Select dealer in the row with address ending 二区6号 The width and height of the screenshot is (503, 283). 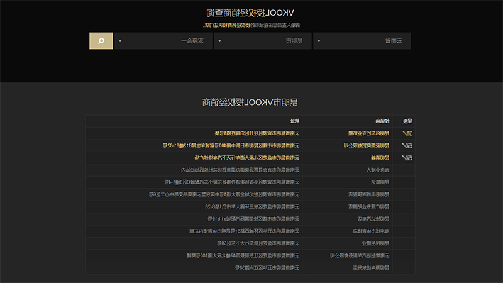(x=369, y=194)
